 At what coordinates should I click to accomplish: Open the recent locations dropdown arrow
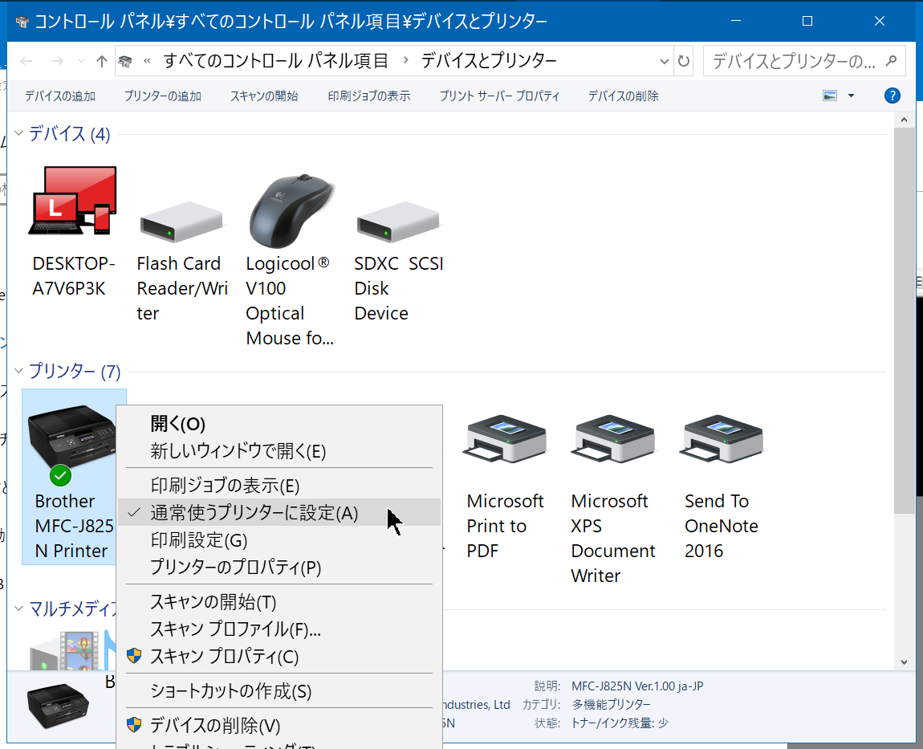(x=81, y=61)
